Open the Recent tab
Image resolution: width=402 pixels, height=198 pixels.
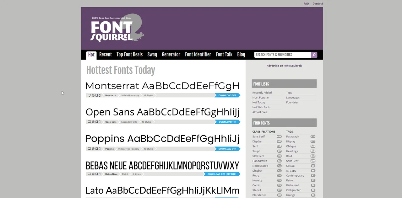[x=106, y=55]
